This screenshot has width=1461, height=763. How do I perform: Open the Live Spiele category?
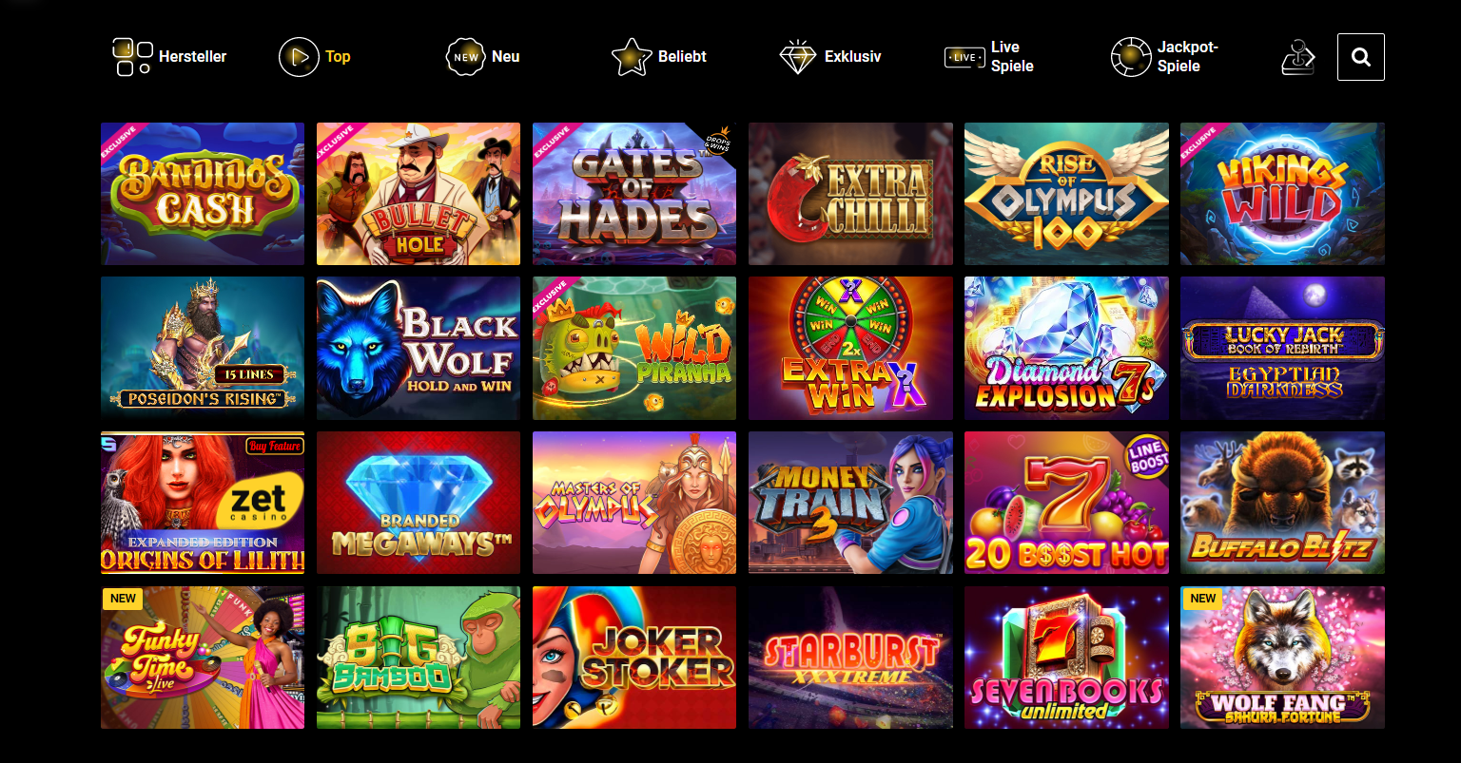point(1012,57)
